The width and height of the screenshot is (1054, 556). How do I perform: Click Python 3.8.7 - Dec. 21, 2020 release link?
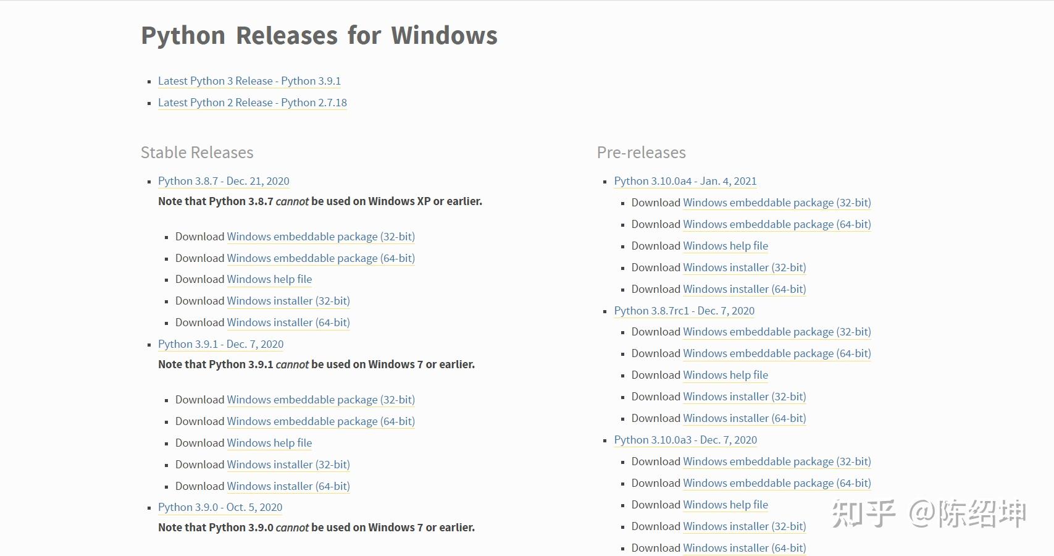point(224,181)
